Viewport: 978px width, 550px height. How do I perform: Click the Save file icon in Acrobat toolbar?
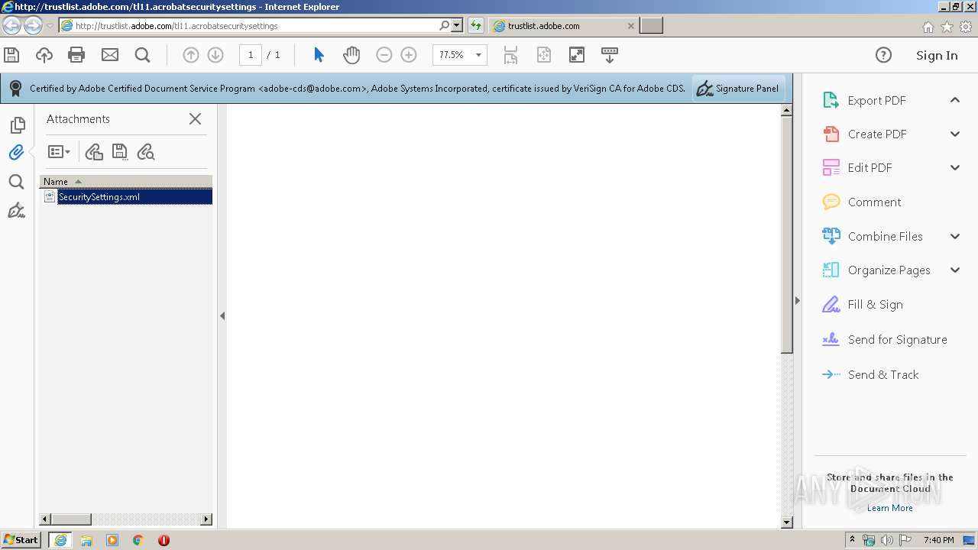coord(11,55)
